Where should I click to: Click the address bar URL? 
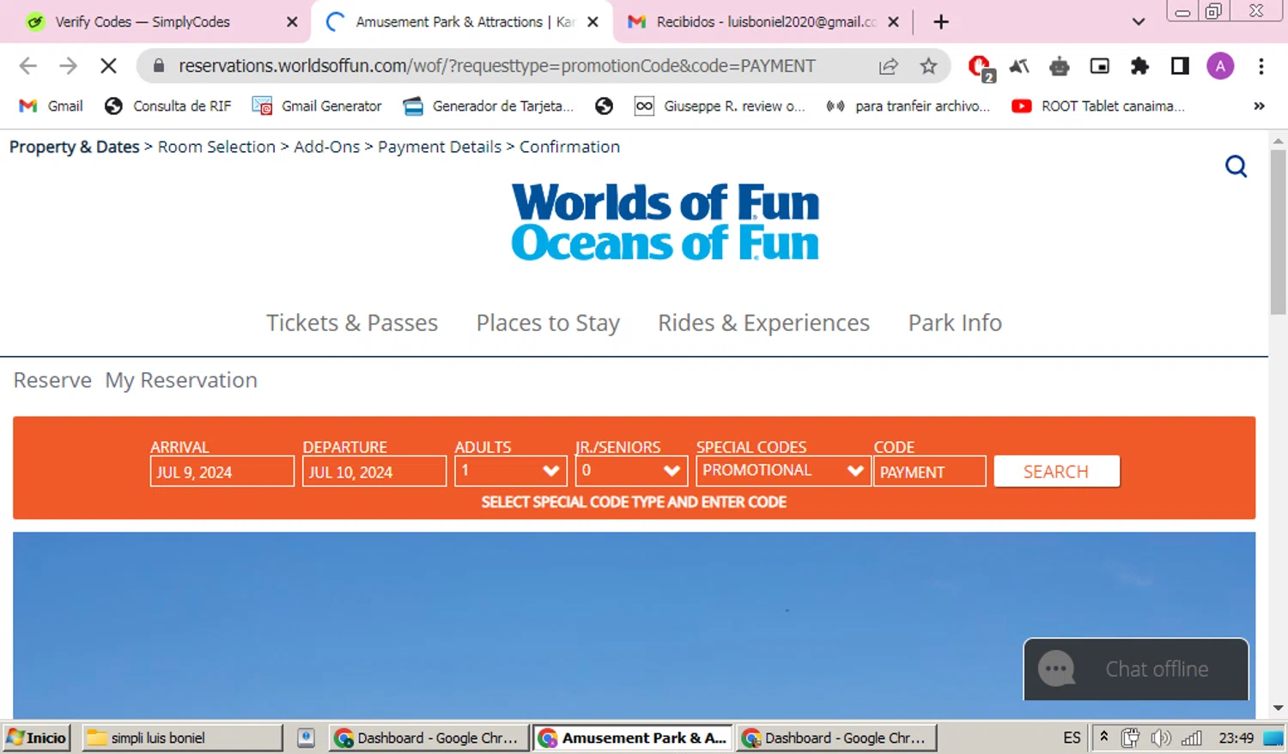tap(496, 66)
